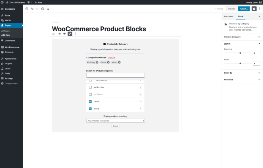The height and width of the screenshot is (168, 263).
Task: Remove the Clothing category chip
Action: coord(97,62)
